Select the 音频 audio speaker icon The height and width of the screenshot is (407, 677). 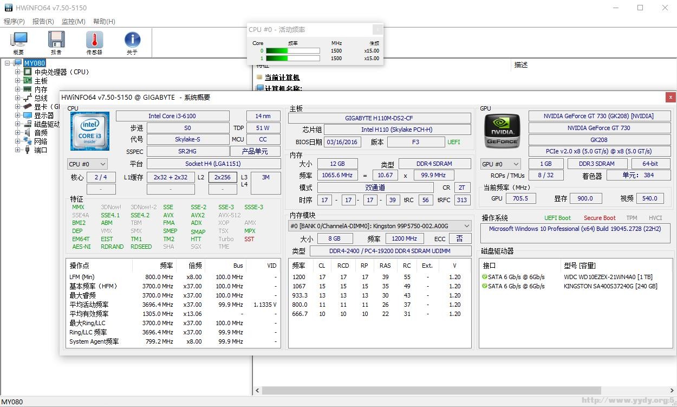coord(27,132)
